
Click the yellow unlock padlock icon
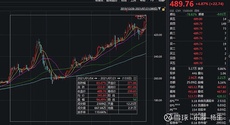click(163, 9)
